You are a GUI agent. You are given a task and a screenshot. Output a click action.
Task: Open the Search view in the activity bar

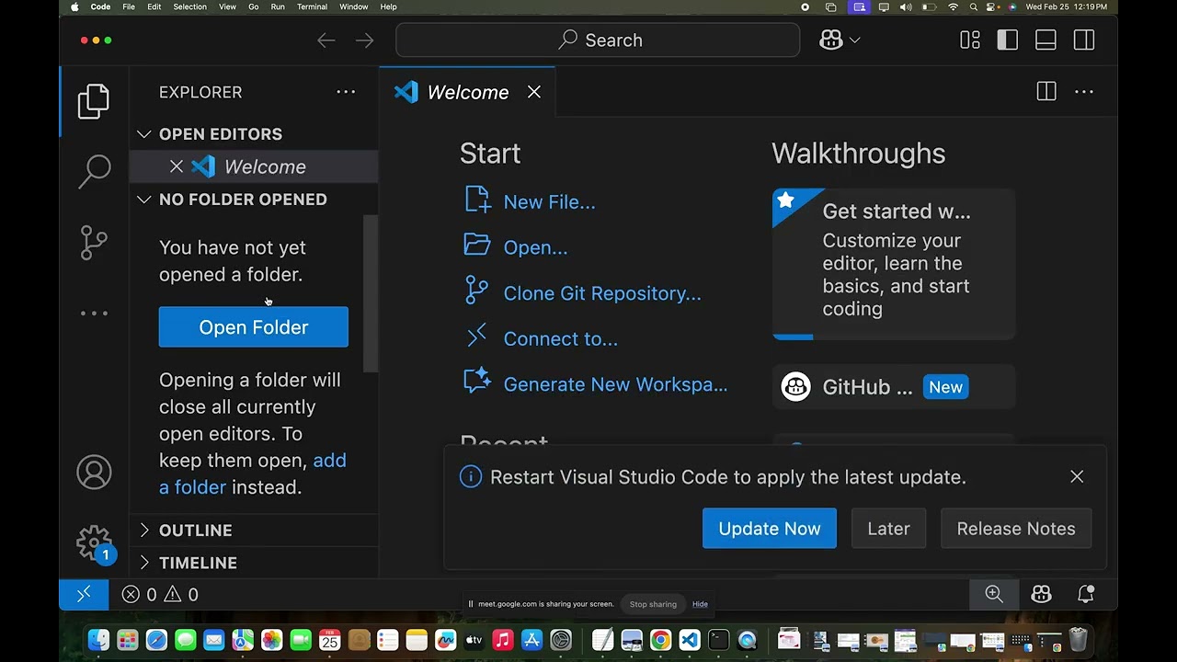point(94,171)
